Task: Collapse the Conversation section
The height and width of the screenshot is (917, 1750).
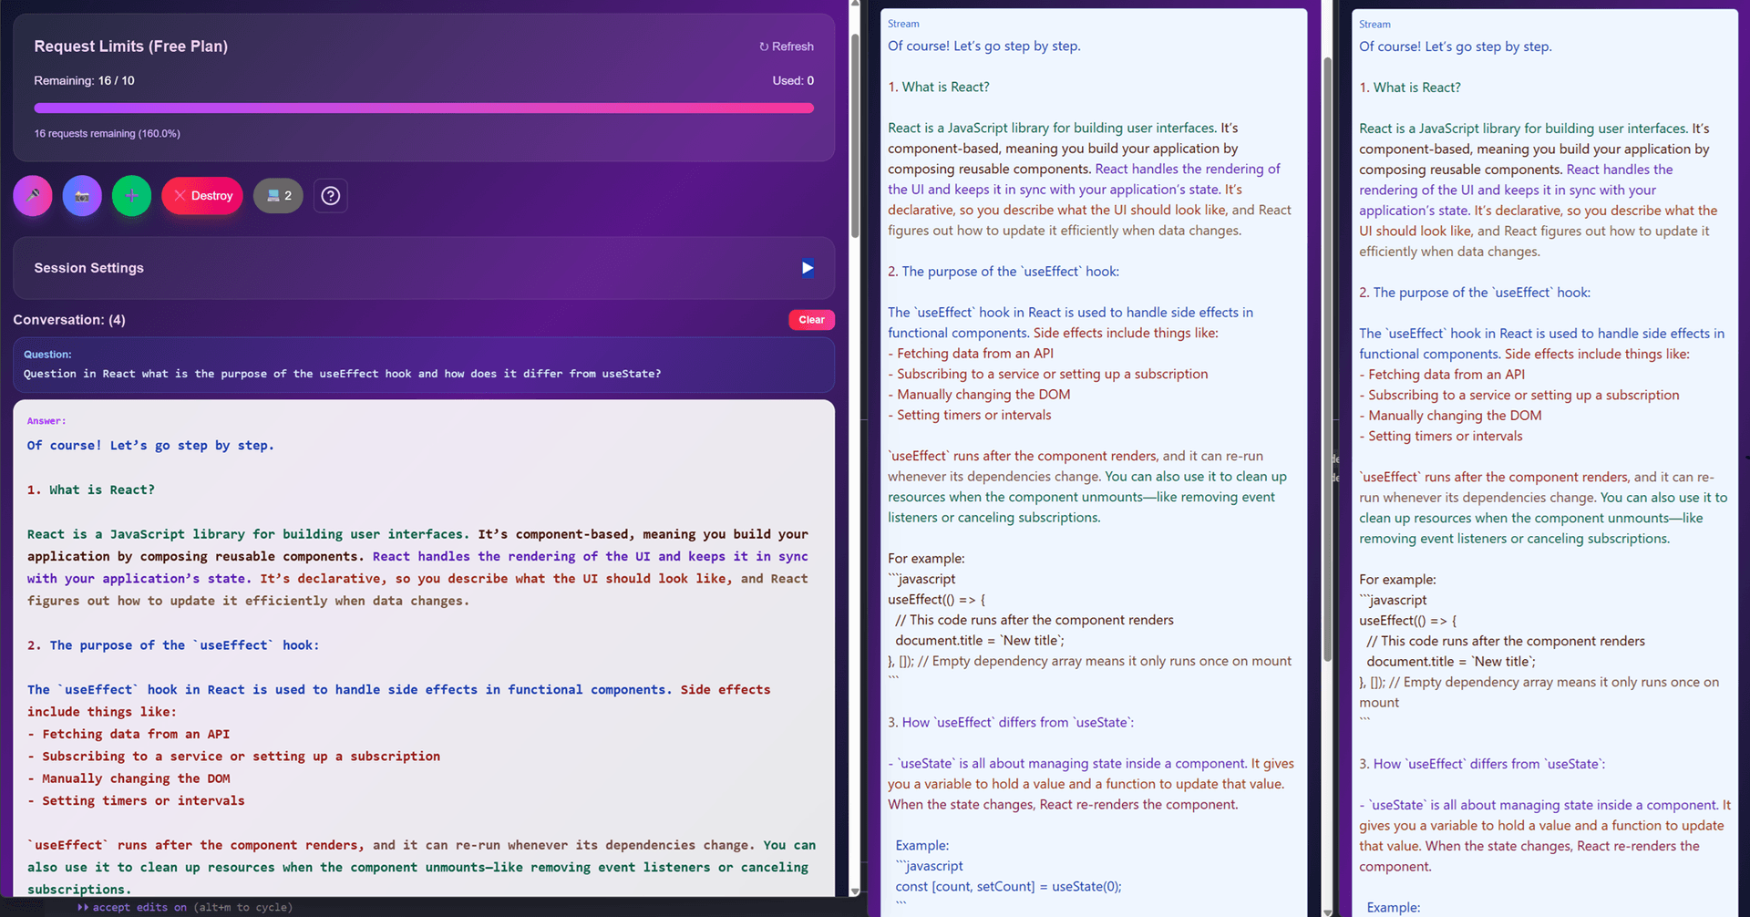Action: pos(69,319)
